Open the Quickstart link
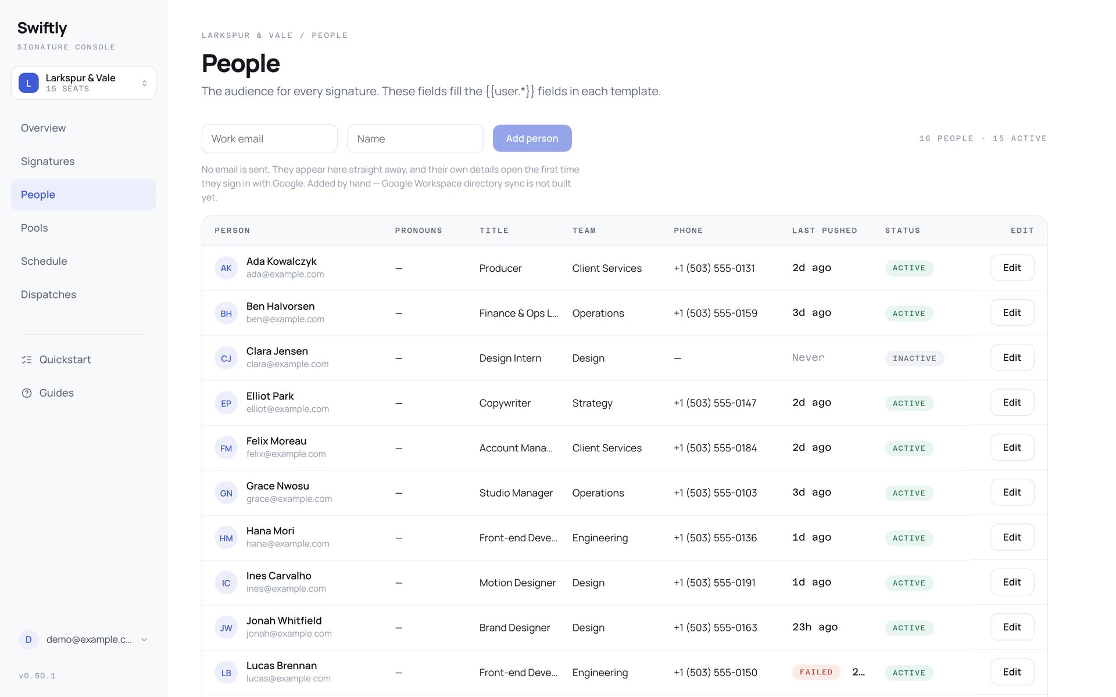Image resolution: width=1116 pixels, height=697 pixels. point(84,360)
